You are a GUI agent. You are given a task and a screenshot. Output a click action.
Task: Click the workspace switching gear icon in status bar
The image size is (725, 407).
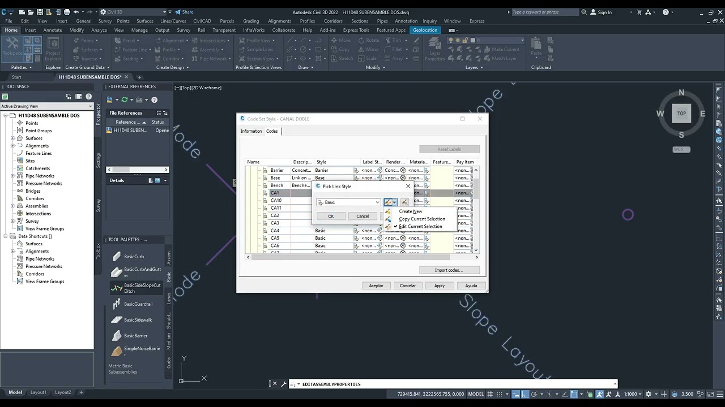[649, 394]
